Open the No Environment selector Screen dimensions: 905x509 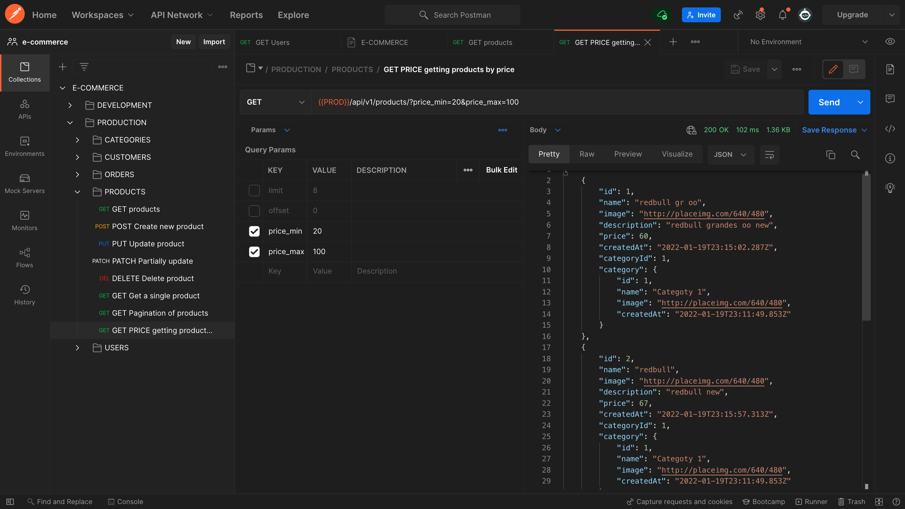pos(808,42)
